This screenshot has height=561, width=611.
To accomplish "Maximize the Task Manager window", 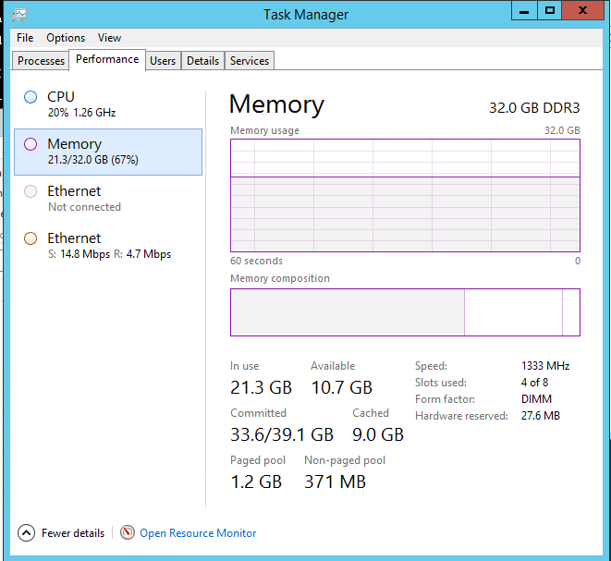I will [x=550, y=11].
